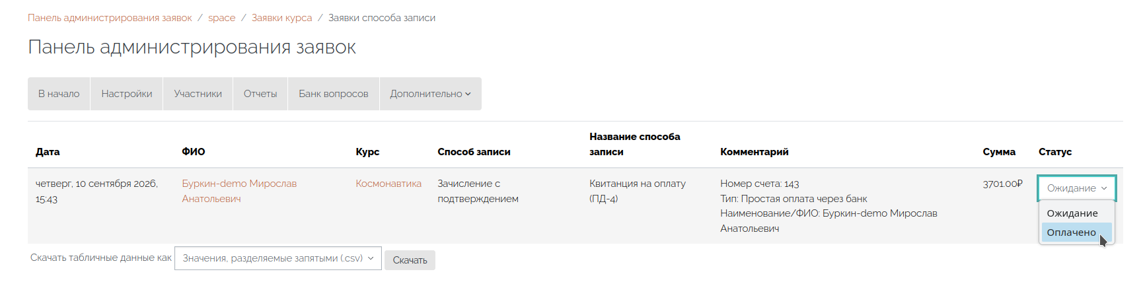This screenshot has height=284, width=1143.
Task: Click the 'Дата' column header
Action: click(x=48, y=152)
